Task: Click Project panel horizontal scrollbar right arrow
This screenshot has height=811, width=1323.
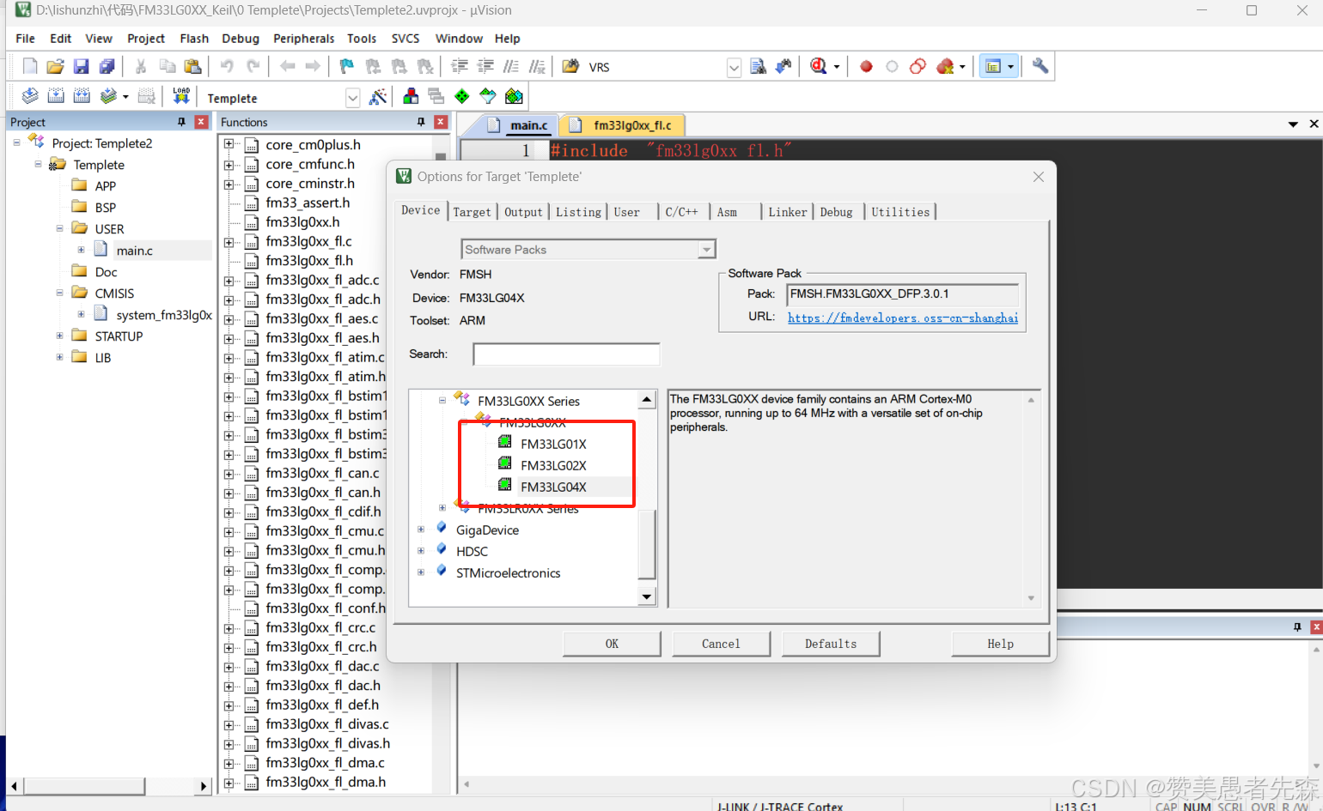Action: point(204,786)
